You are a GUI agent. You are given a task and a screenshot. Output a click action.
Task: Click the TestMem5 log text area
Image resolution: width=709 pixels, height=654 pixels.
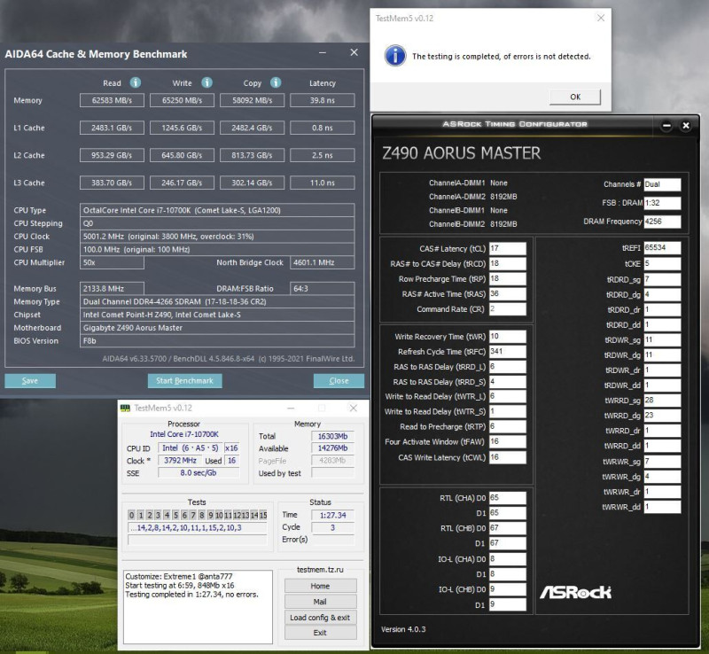coord(198,606)
